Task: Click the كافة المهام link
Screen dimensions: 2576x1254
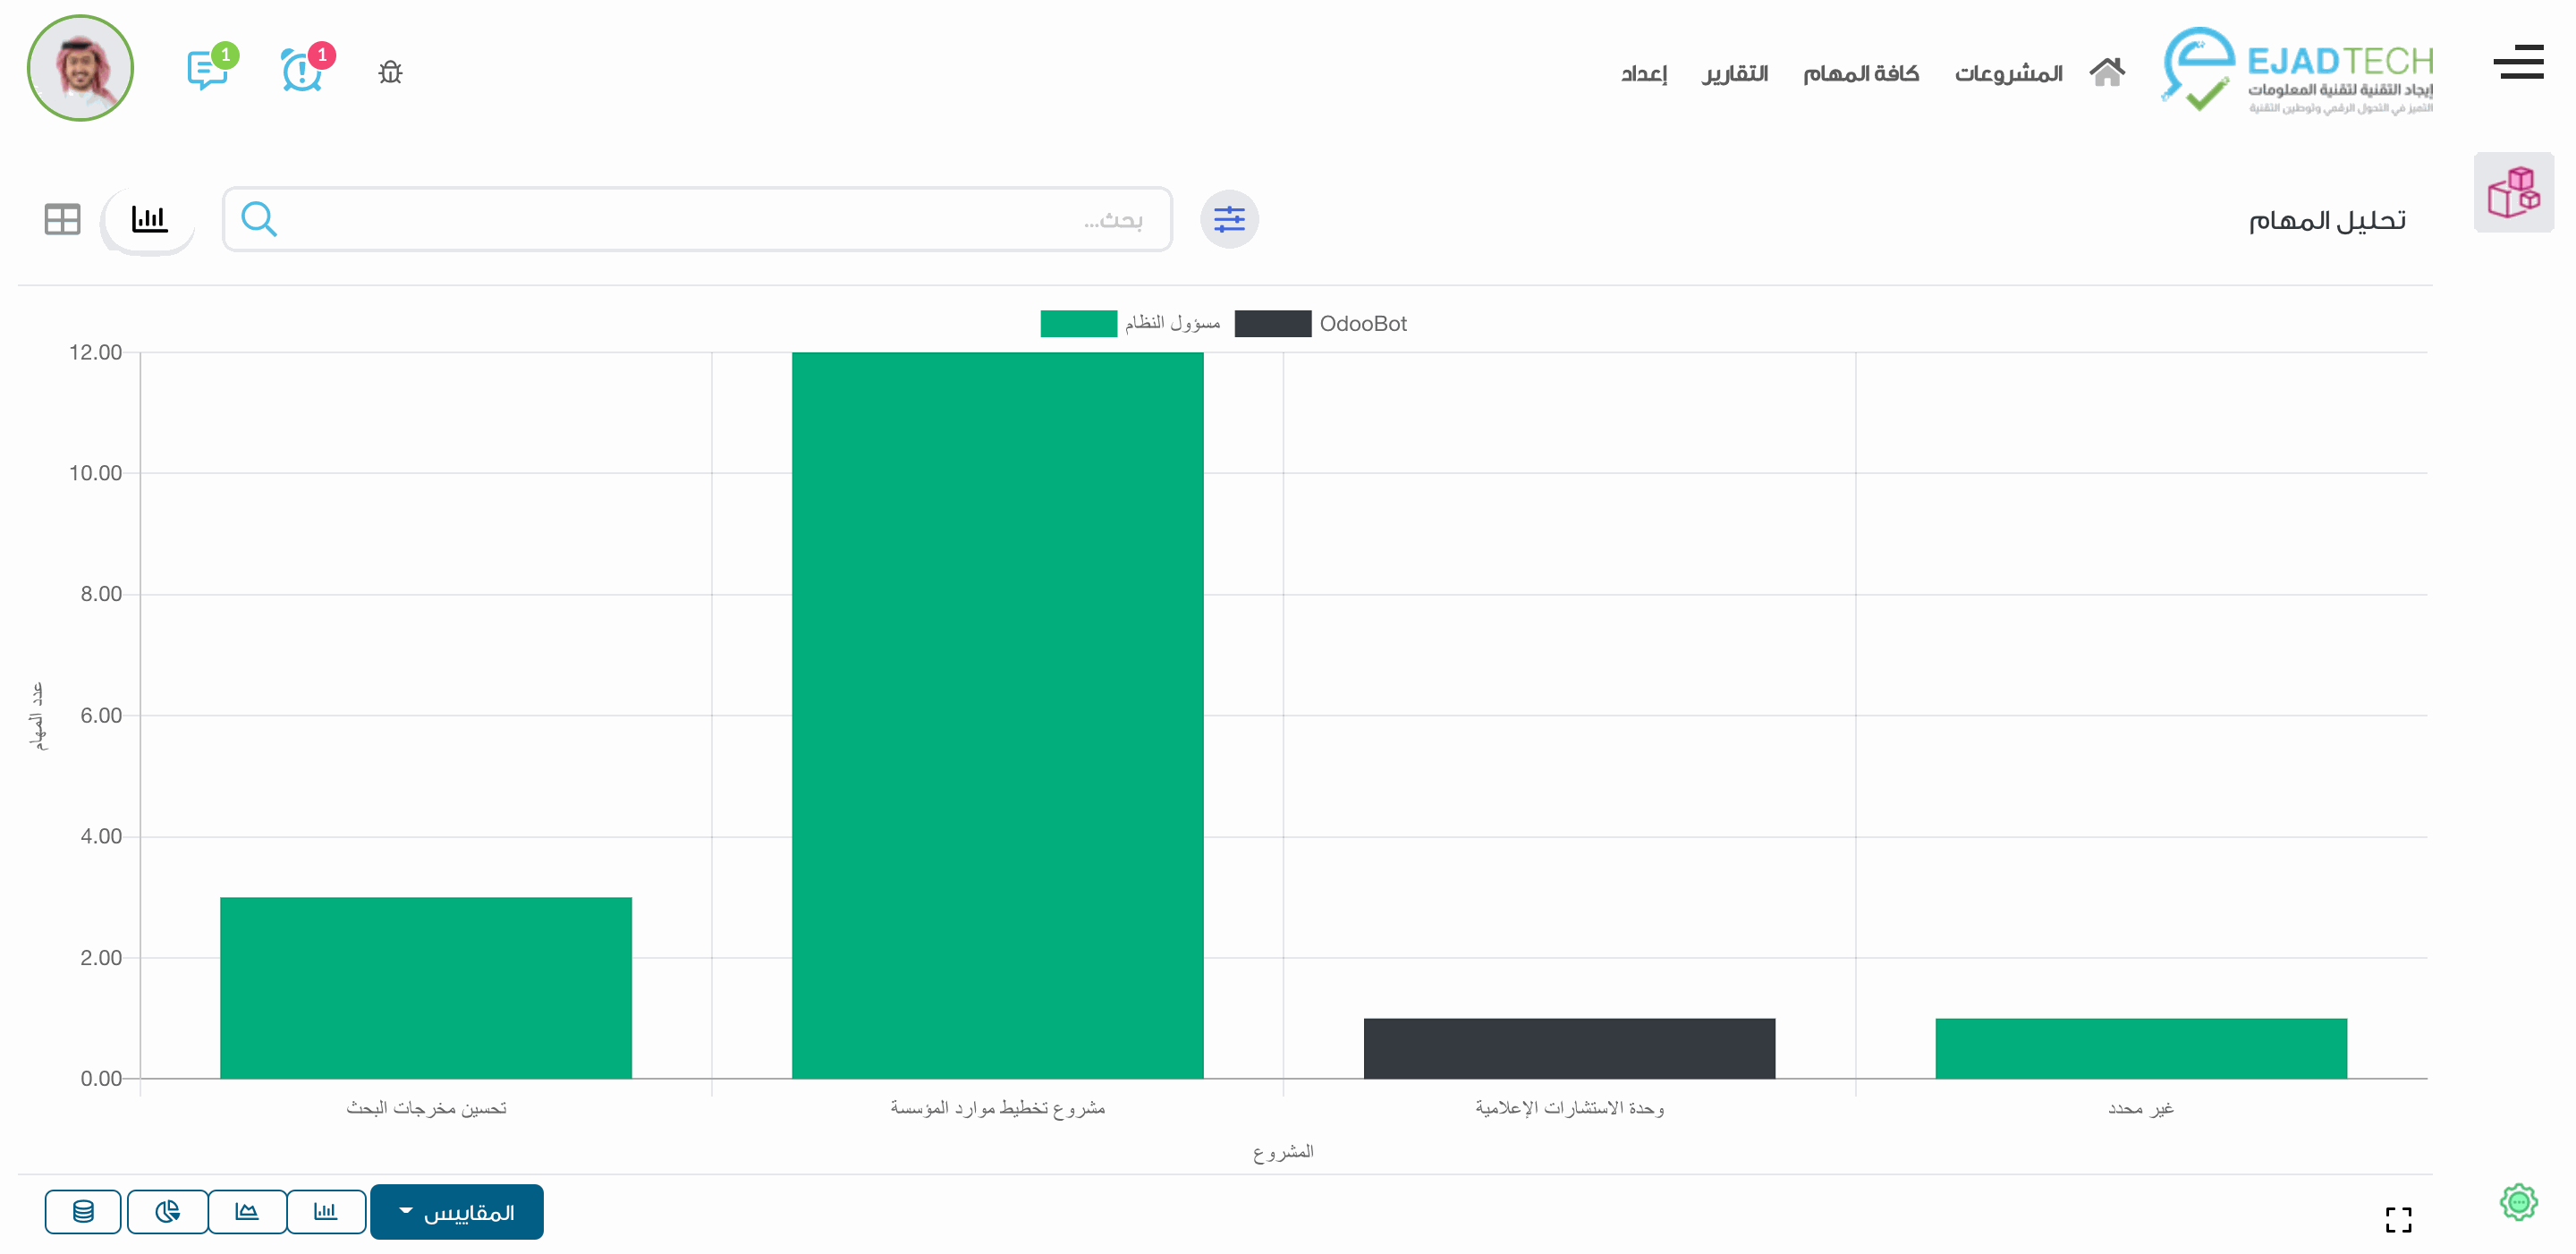Action: [1860, 74]
